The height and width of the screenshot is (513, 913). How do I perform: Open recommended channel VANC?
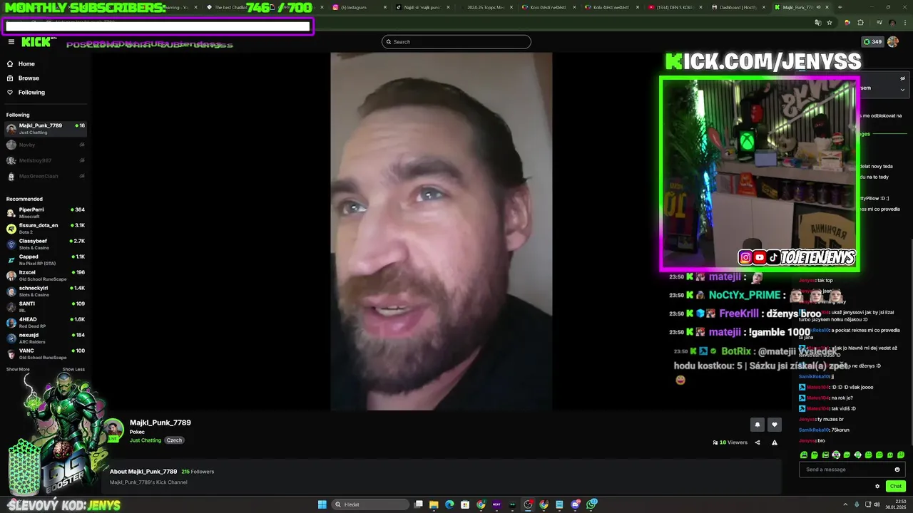tap(46, 353)
